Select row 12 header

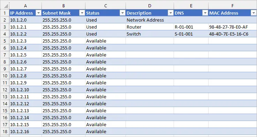pyautogui.click(x=5, y=90)
